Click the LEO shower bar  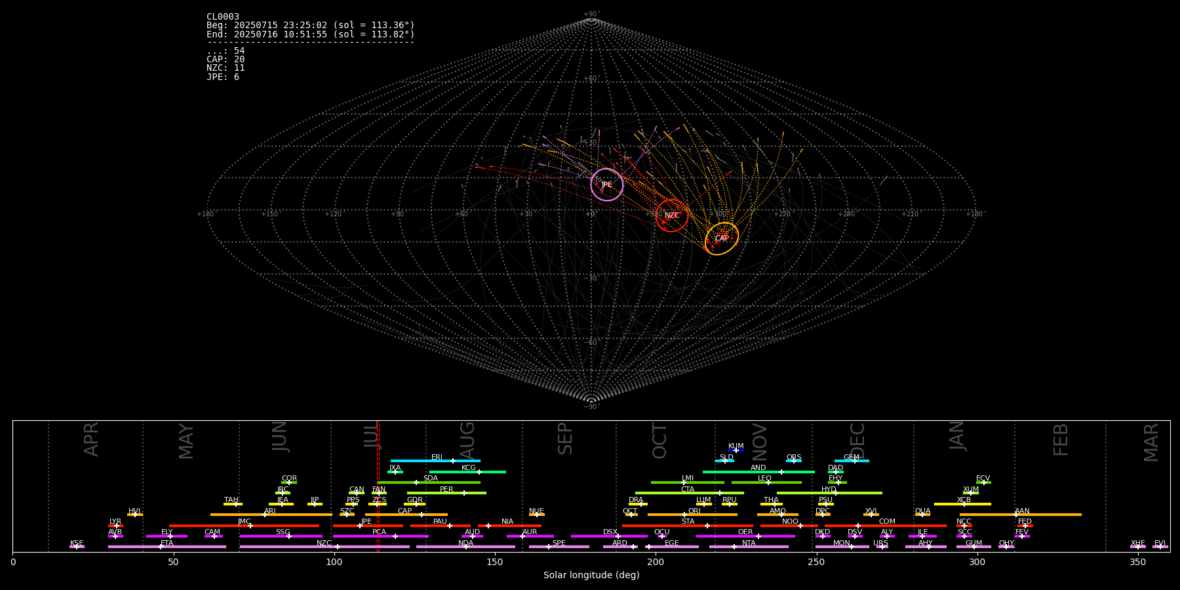766,482
